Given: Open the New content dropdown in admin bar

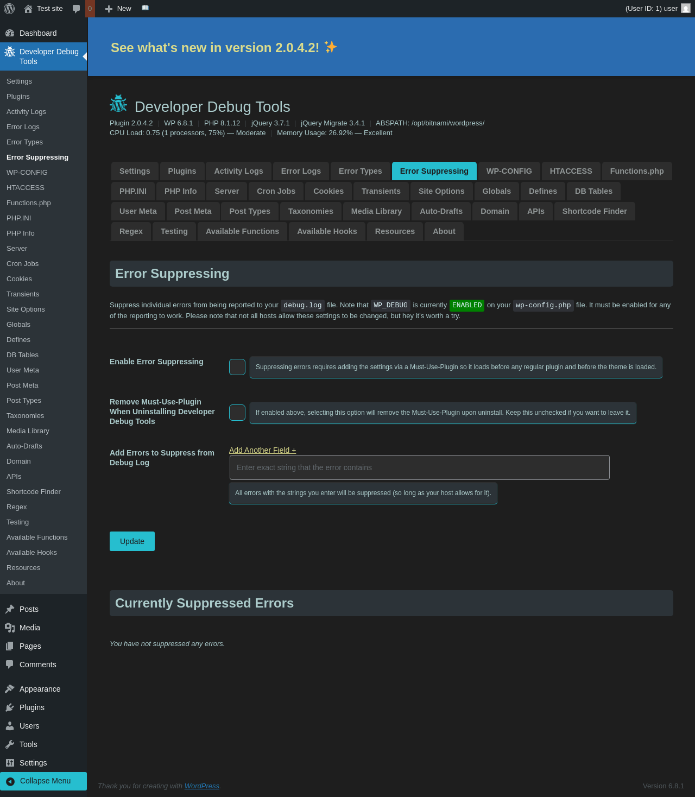Looking at the screenshot, I should tap(118, 9).
